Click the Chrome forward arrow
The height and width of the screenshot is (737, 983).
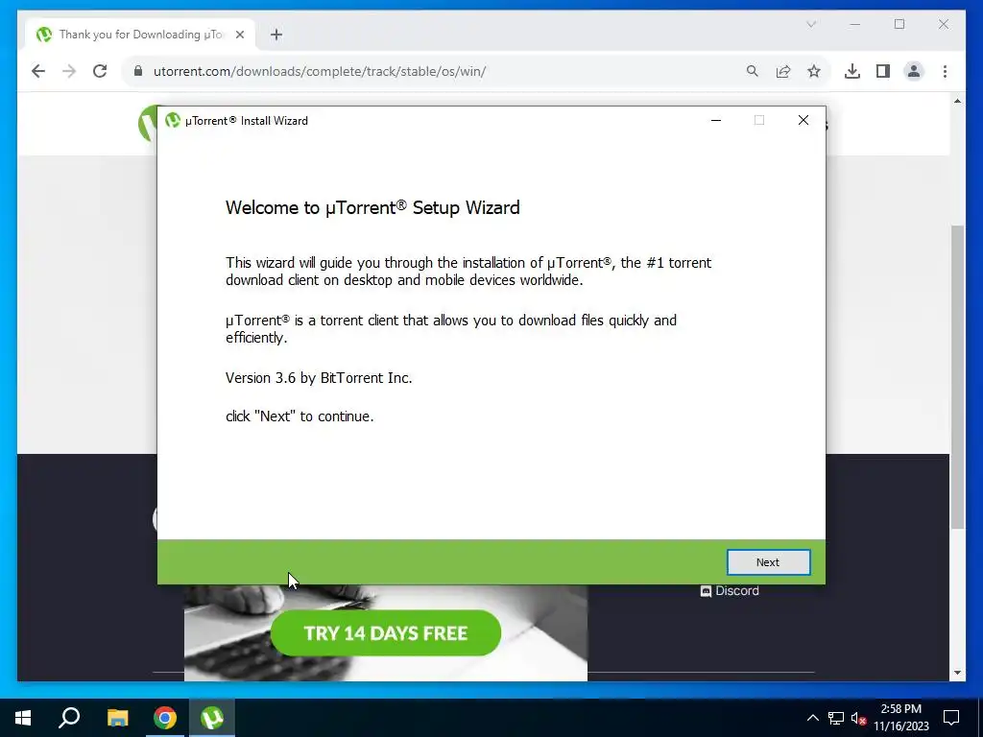69,71
